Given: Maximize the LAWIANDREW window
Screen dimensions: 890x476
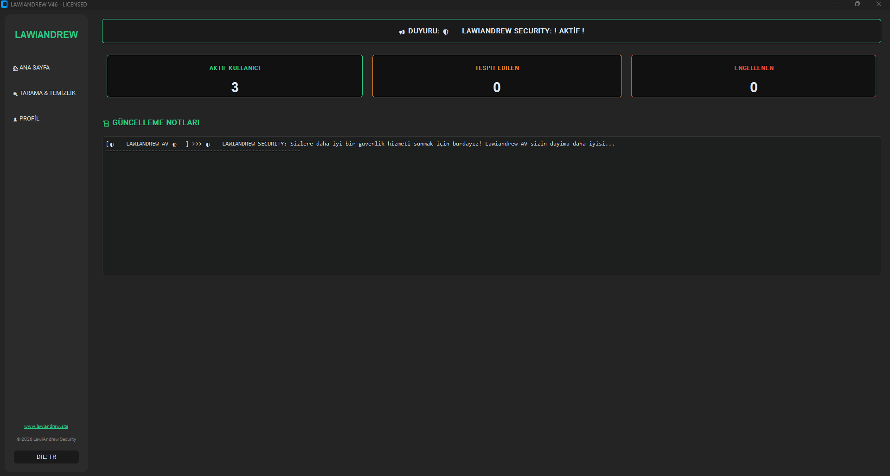Looking at the screenshot, I should (x=858, y=4).
